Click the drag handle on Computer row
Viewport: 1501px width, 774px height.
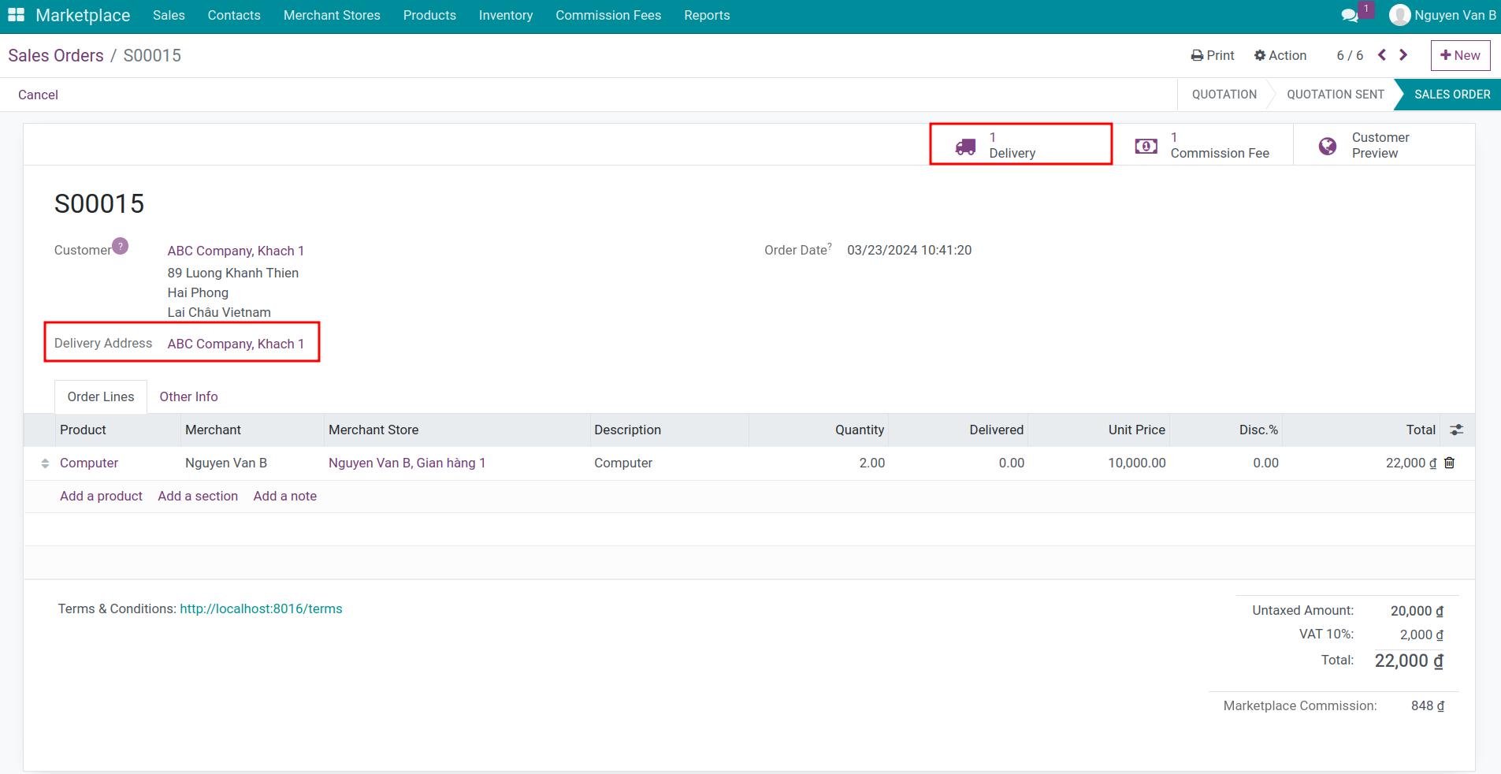tap(45, 463)
